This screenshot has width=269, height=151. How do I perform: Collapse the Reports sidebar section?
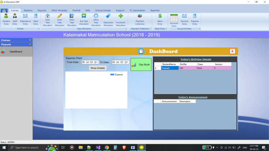click(30, 45)
